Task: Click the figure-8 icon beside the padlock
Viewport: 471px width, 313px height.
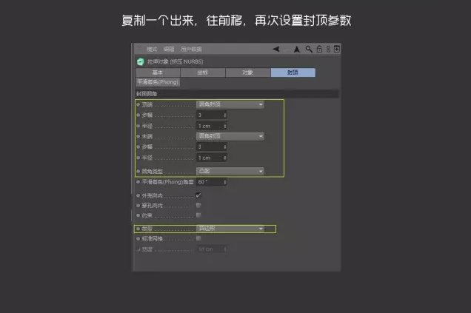Action: [x=328, y=49]
